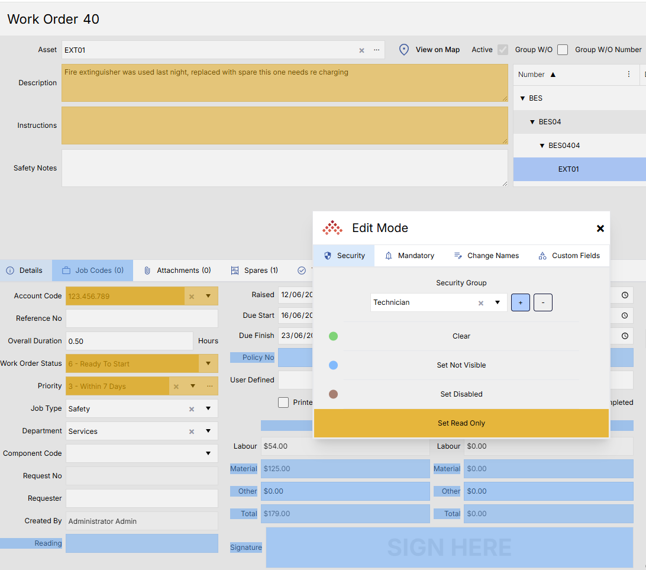646x570 pixels.
Task: Collapse the BES04 tree node
Action: point(532,122)
